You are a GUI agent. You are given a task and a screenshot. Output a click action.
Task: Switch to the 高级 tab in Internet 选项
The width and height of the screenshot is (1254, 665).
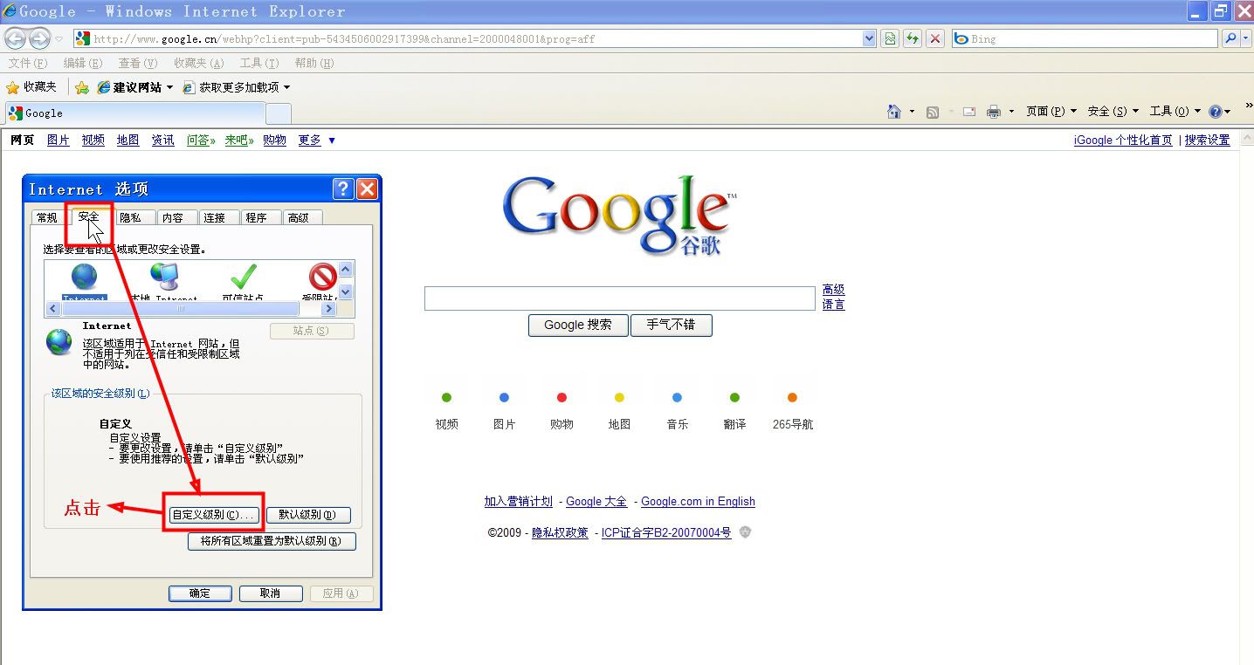coord(299,218)
